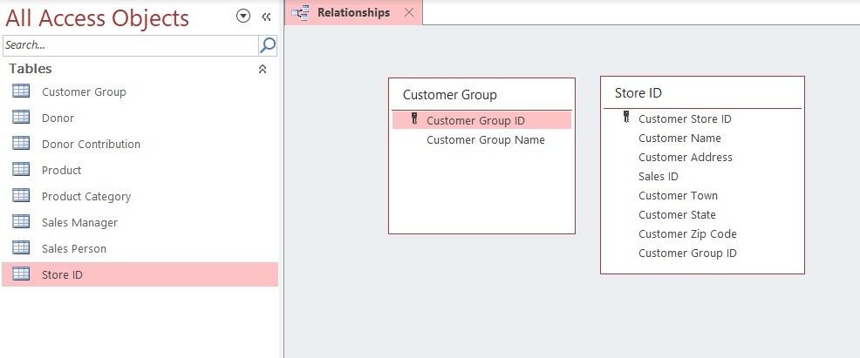
Task: Click the Product Category table icon
Action: click(x=21, y=195)
